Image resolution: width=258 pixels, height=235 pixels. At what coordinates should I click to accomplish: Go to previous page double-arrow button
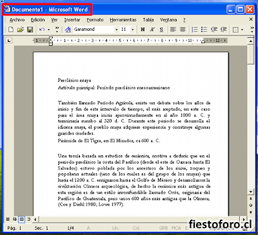tap(251, 199)
